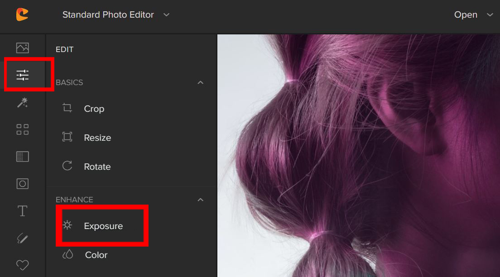Click the purple hair photo canvas
The height and width of the screenshot is (277, 500).
coord(358,156)
